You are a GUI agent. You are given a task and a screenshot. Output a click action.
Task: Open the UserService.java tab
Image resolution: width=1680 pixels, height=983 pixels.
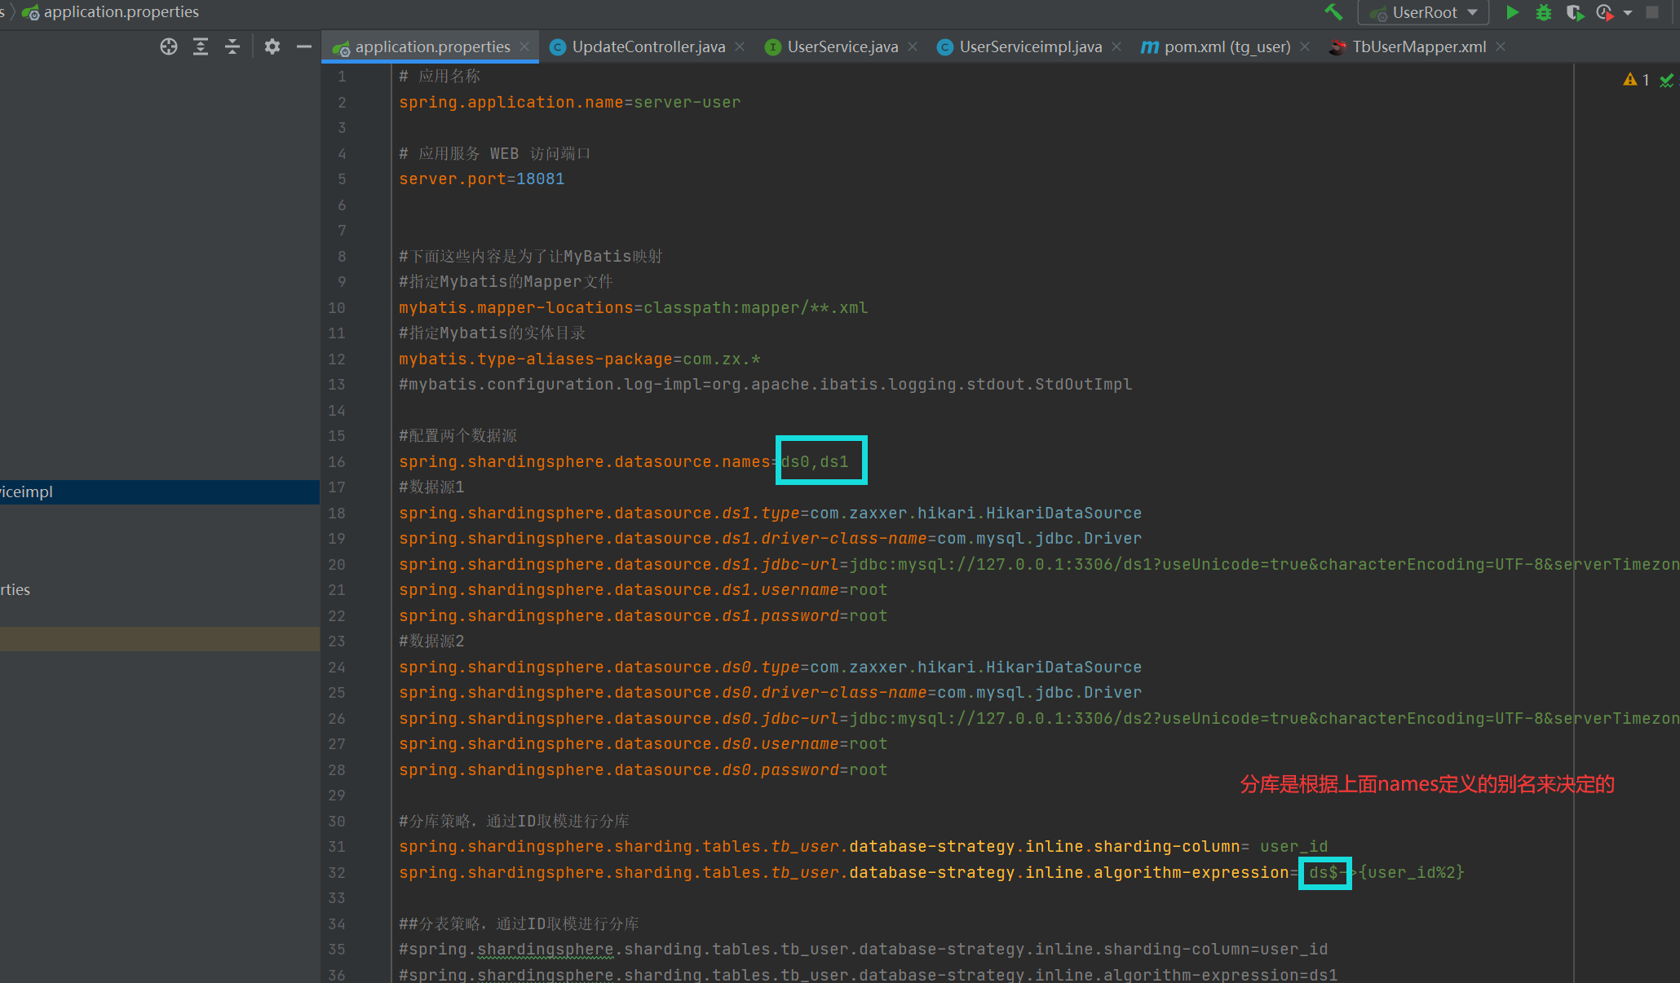(842, 46)
